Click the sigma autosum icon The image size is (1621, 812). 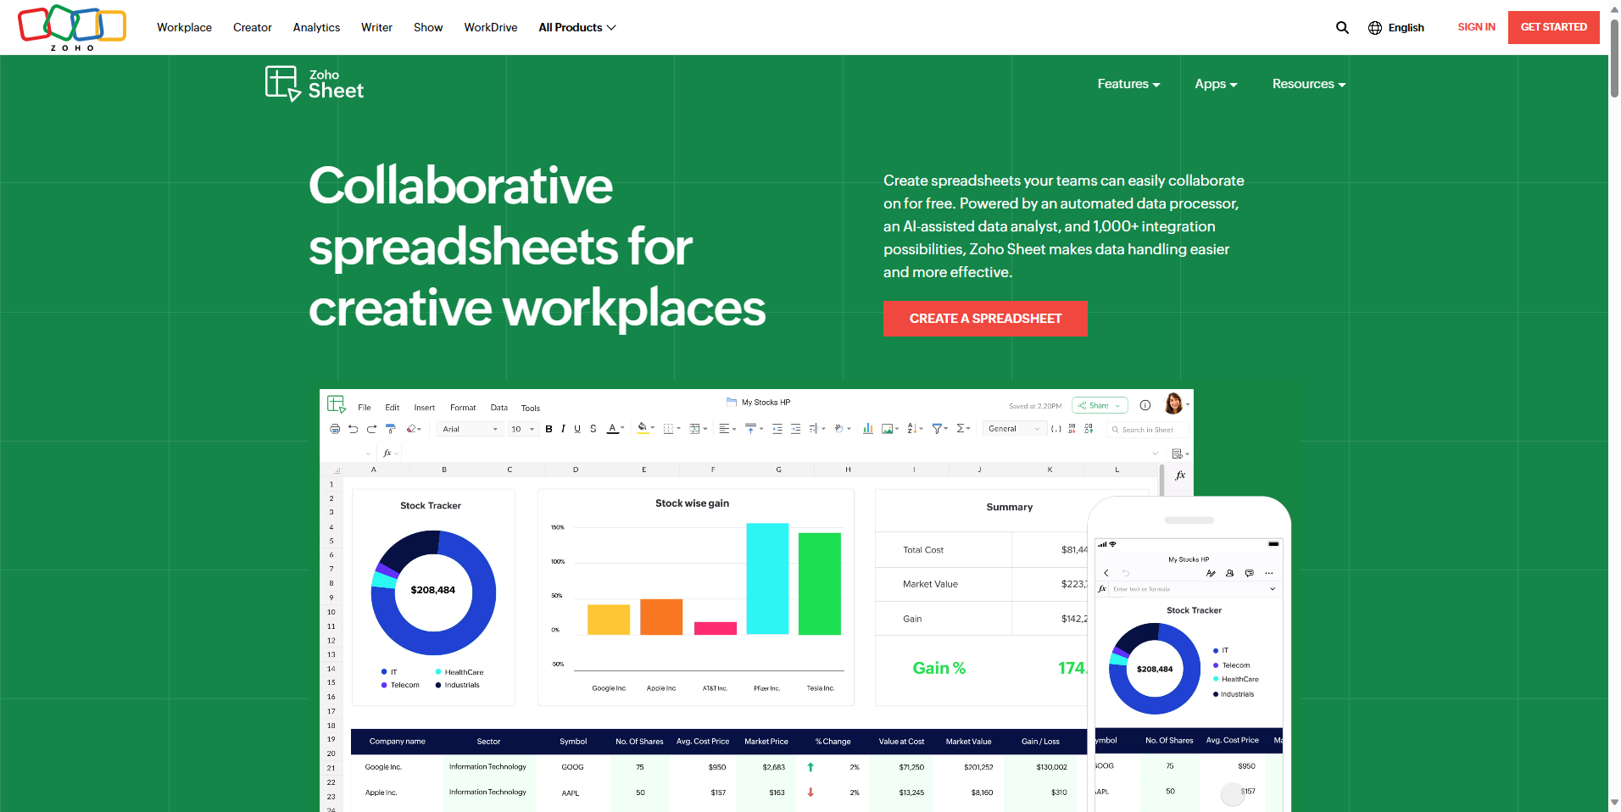click(961, 429)
